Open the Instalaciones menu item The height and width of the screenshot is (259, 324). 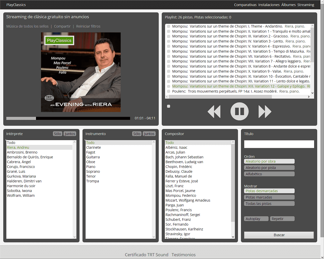[269, 5]
